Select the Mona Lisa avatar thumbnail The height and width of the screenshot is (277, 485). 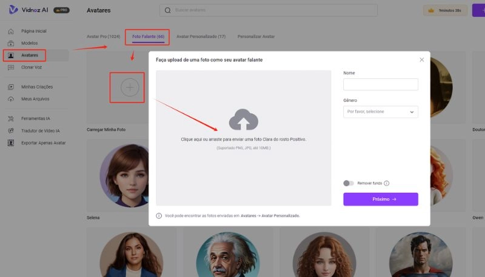pyautogui.click(x=441, y=87)
